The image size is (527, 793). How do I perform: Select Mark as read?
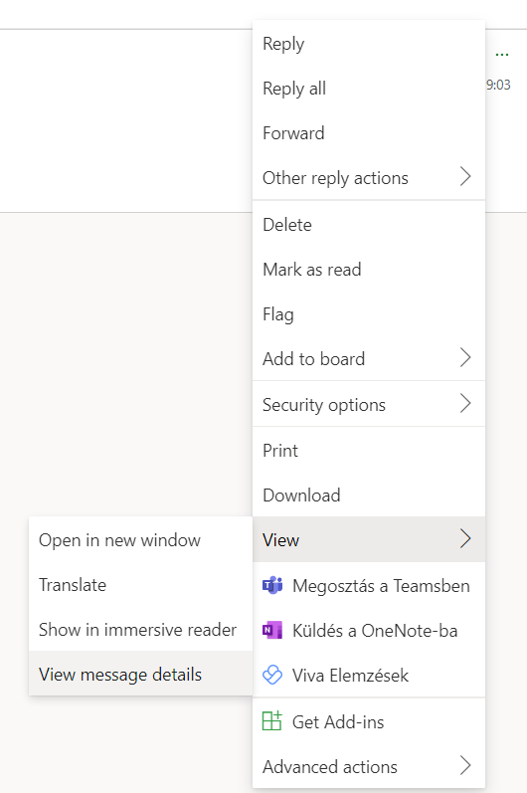point(369,270)
